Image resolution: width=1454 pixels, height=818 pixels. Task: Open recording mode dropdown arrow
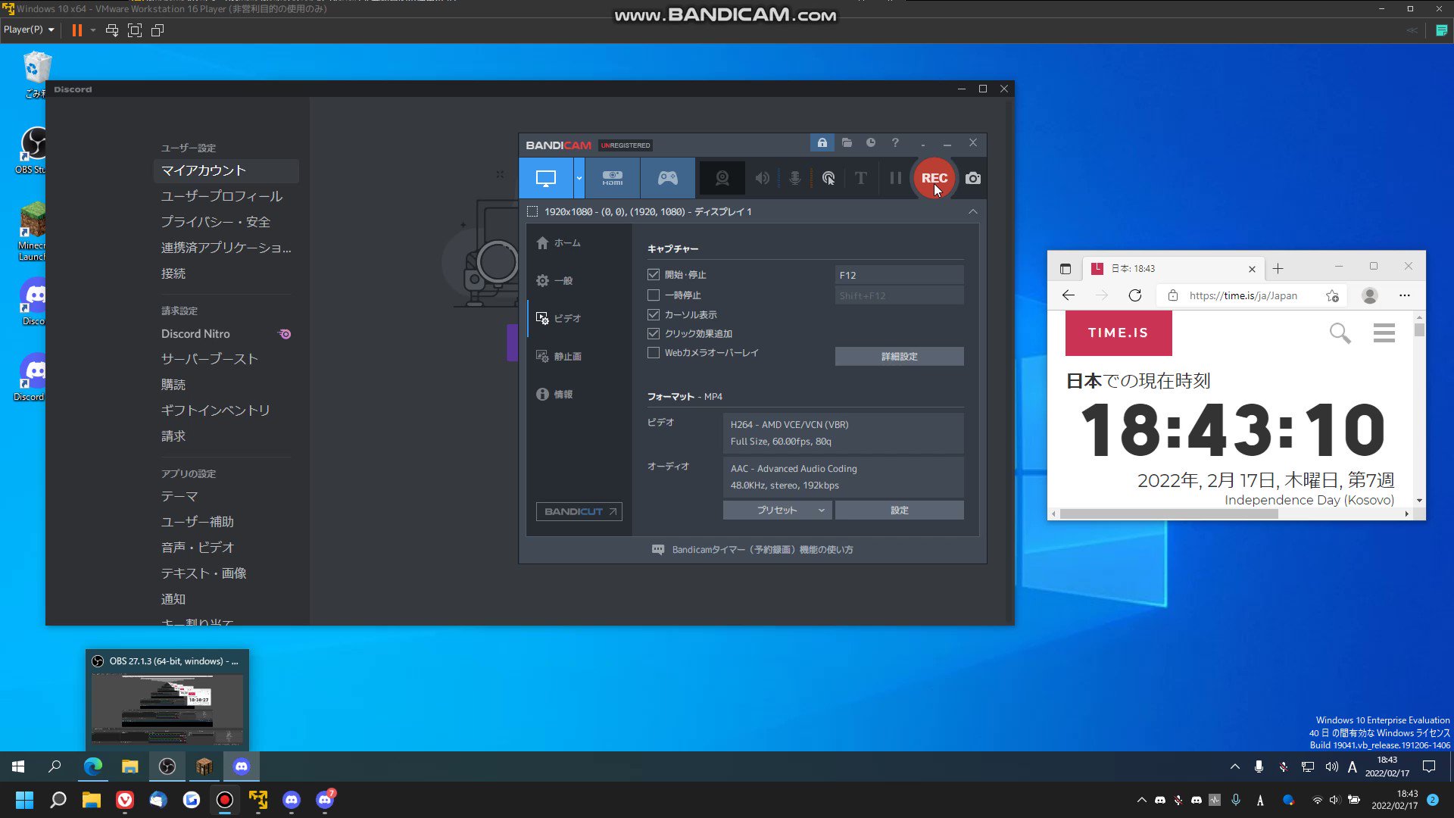(x=579, y=178)
